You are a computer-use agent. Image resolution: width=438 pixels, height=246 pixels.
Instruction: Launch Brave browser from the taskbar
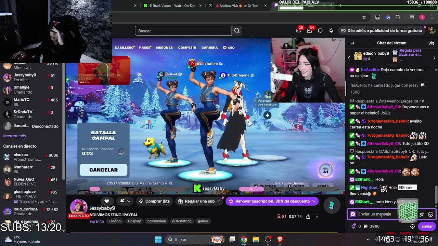[280, 240]
